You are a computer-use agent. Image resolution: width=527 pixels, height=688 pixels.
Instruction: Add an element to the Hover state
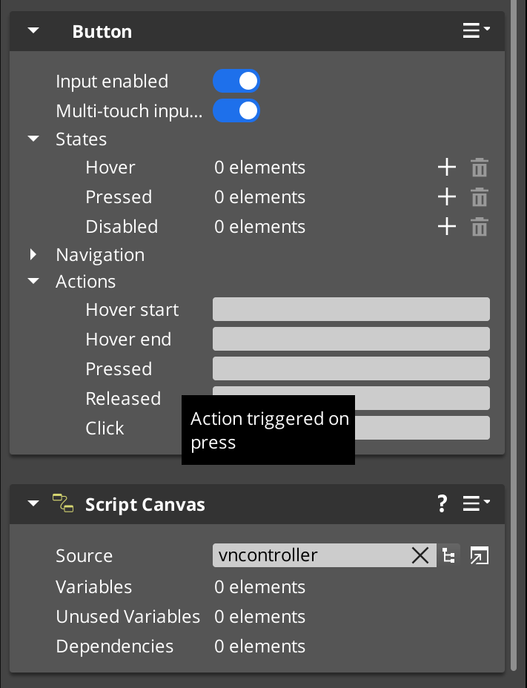(x=447, y=168)
